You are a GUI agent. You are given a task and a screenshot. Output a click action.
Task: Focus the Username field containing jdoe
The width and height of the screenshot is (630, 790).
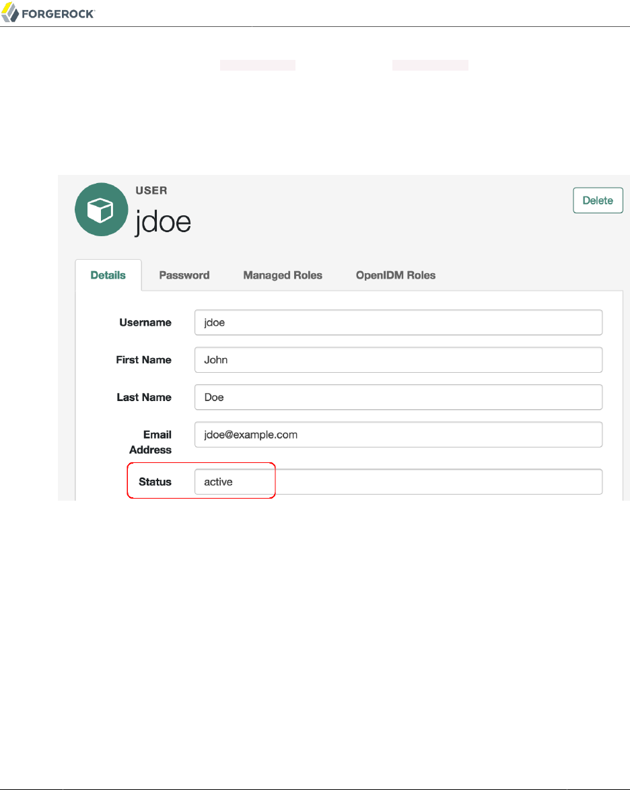[x=398, y=322]
